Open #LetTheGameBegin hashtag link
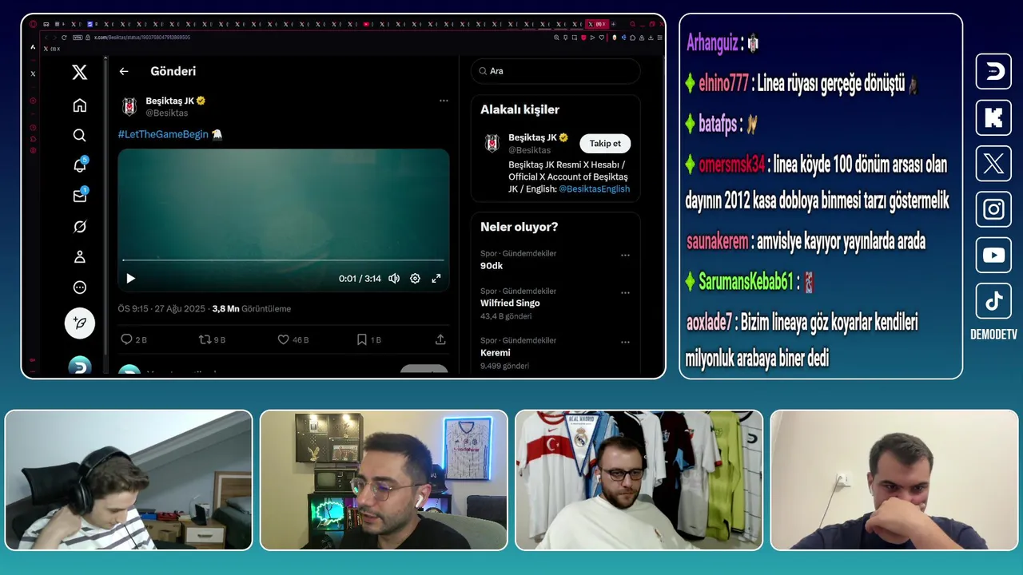 (x=163, y=134)
